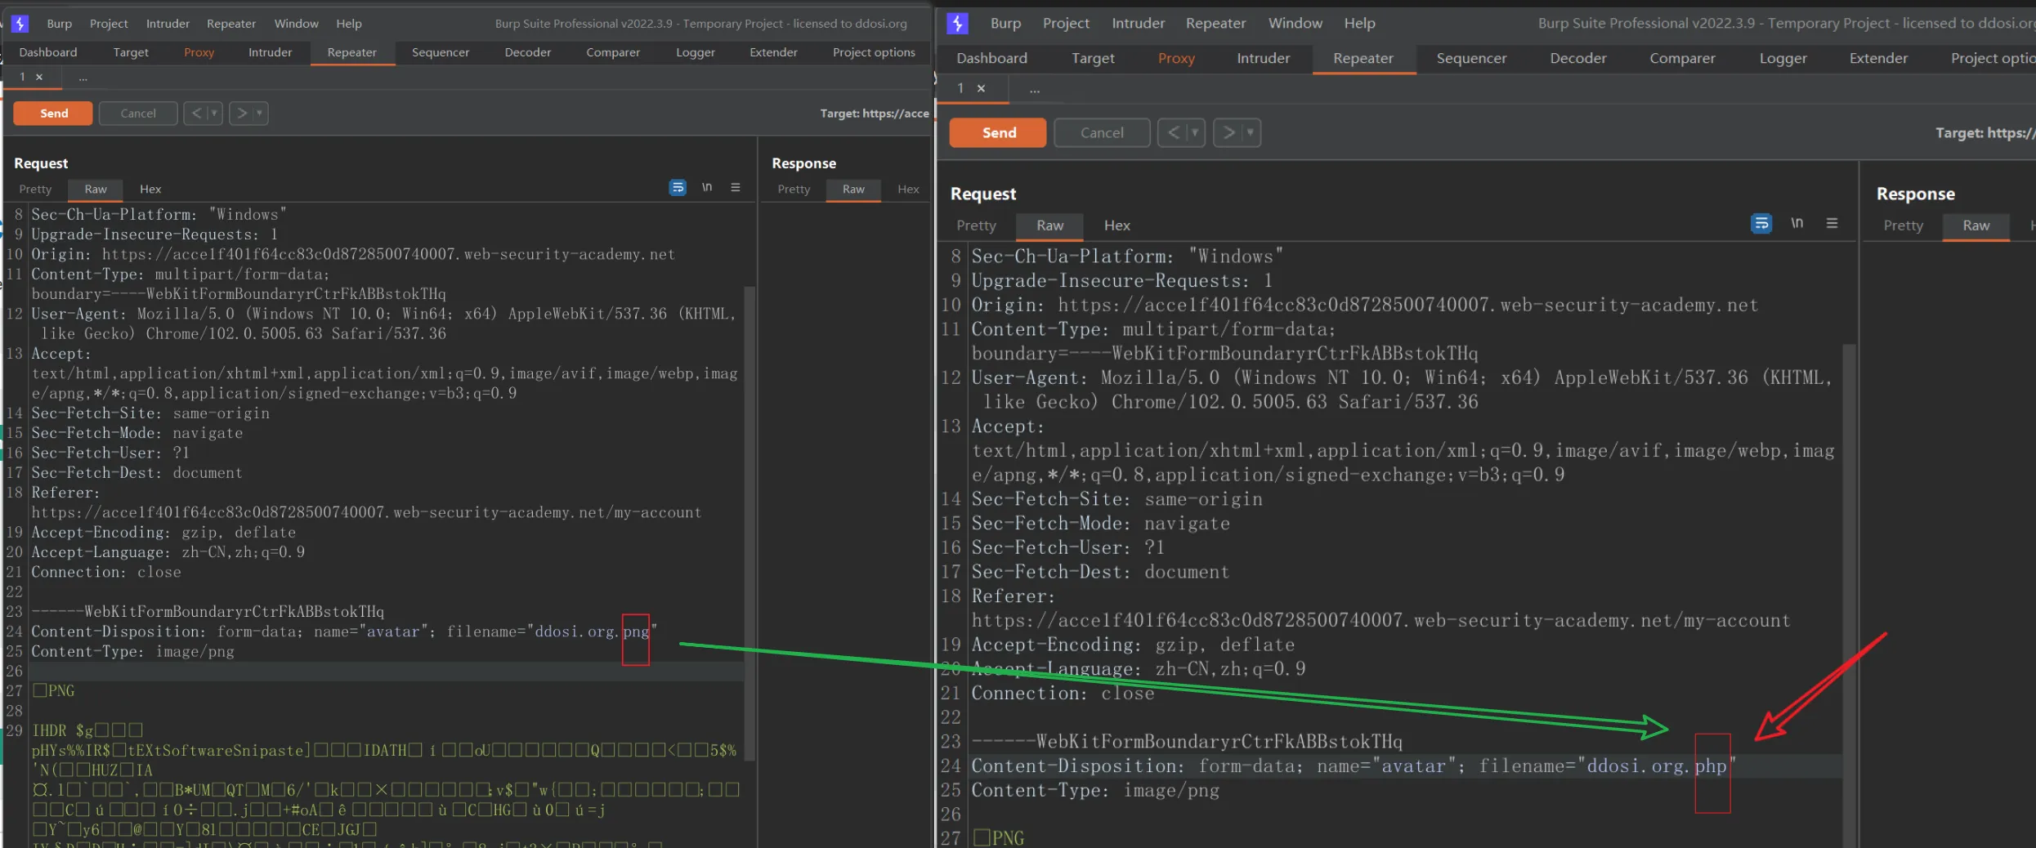Click the Burp logo icon in right window
The image size is (2036, 848).
pos(957,24)
